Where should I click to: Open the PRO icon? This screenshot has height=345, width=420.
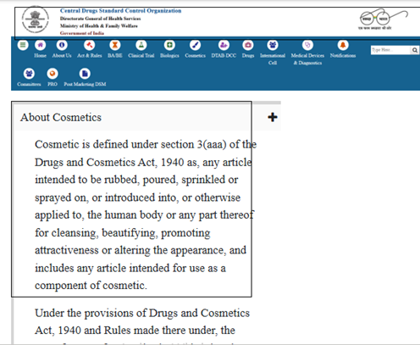[x=52, y=74]
